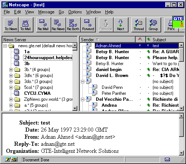
Task: Jump to the Next message
Action: pos(121,25)
